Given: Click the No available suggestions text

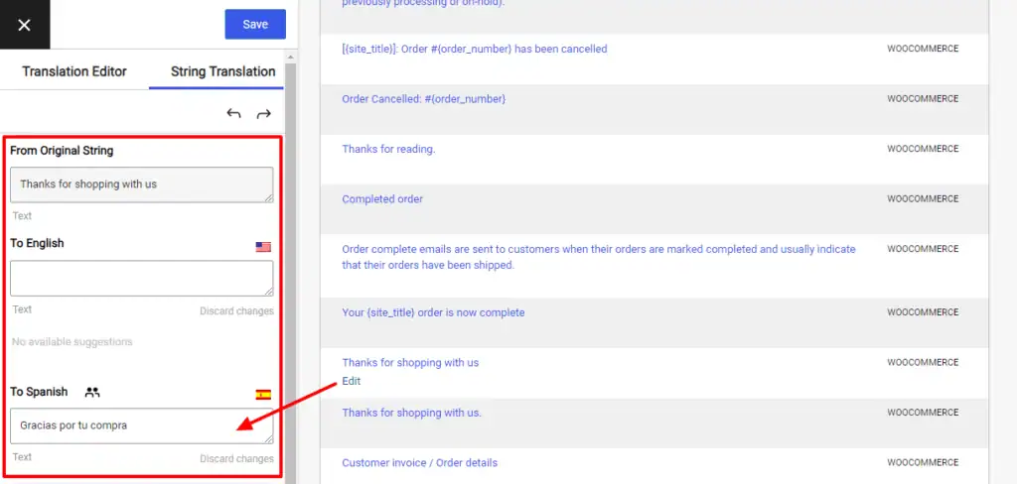Looking at the screenshot, I should click(72, 341).
